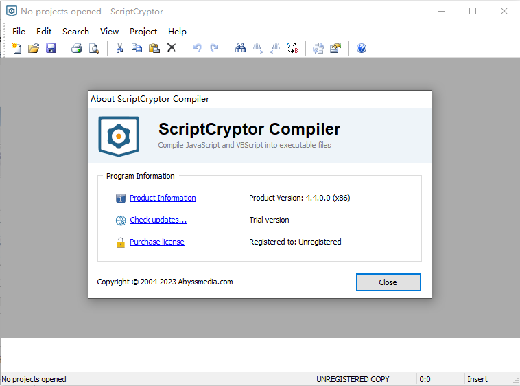Viewport: 520px width, 386px height.
Task: Click the globe icon beside Check updates
Action: pos(120,220)
